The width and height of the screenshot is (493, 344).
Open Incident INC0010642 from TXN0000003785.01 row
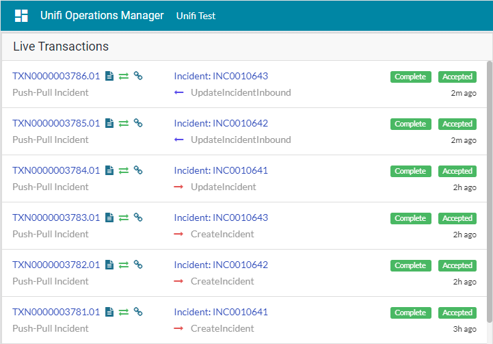click(x=221, y=124)
